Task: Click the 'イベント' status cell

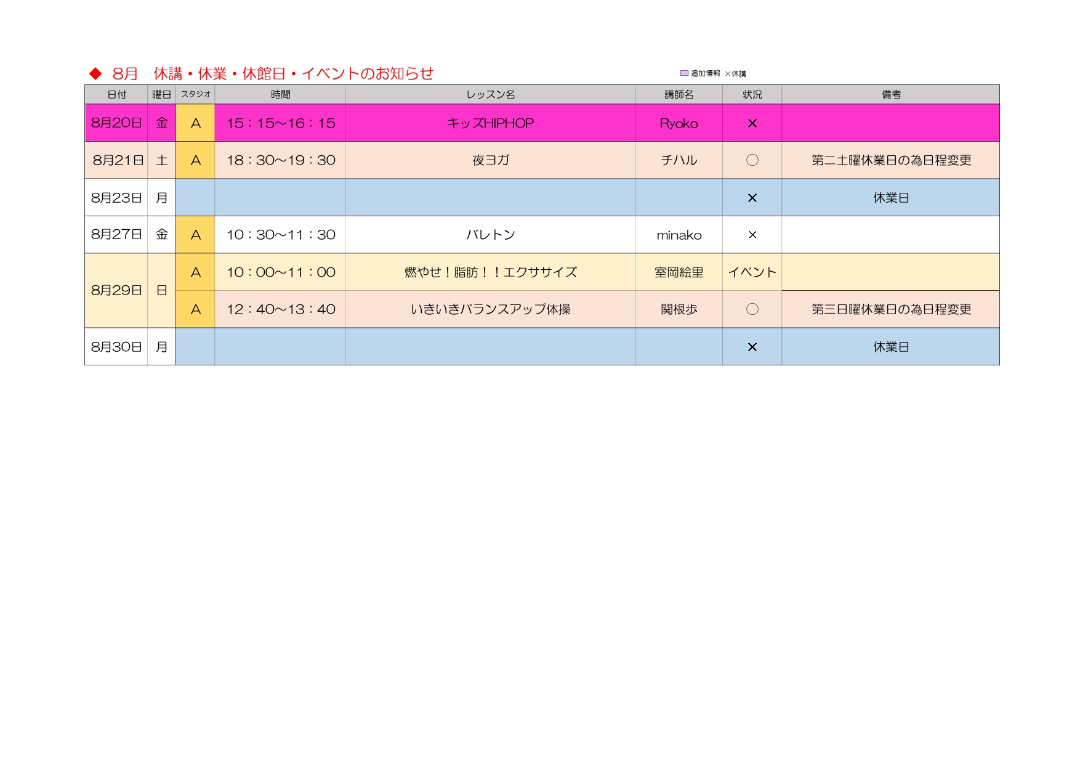Action: tap(752, 272)
